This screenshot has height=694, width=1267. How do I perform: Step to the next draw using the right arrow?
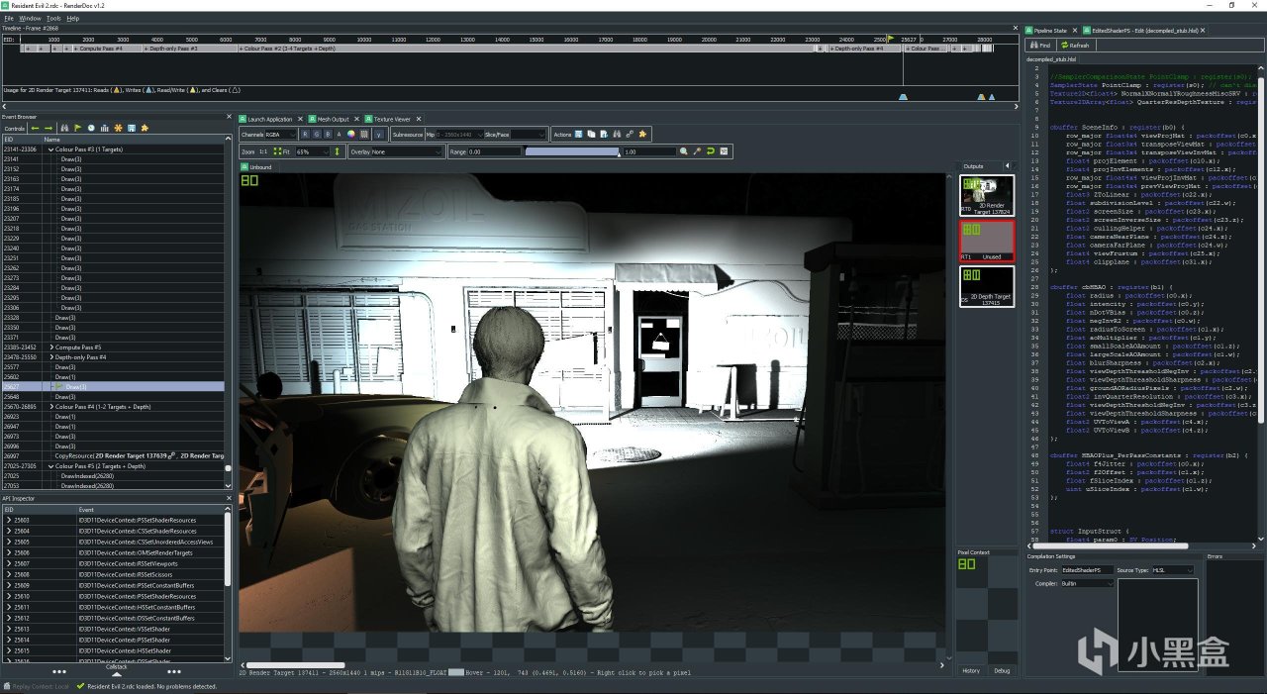pyautogui.click(x=49, y=128)
